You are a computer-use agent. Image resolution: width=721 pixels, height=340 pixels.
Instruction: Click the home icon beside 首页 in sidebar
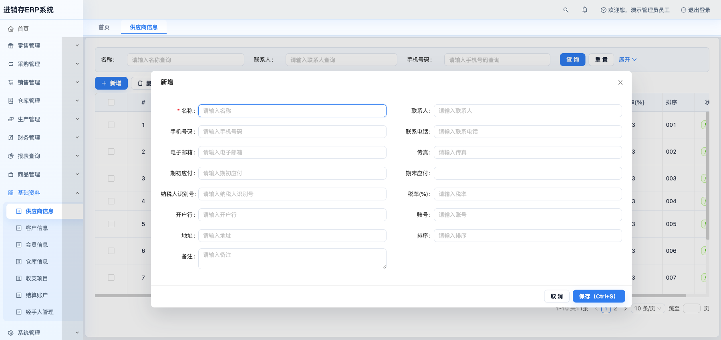(11, 29)
